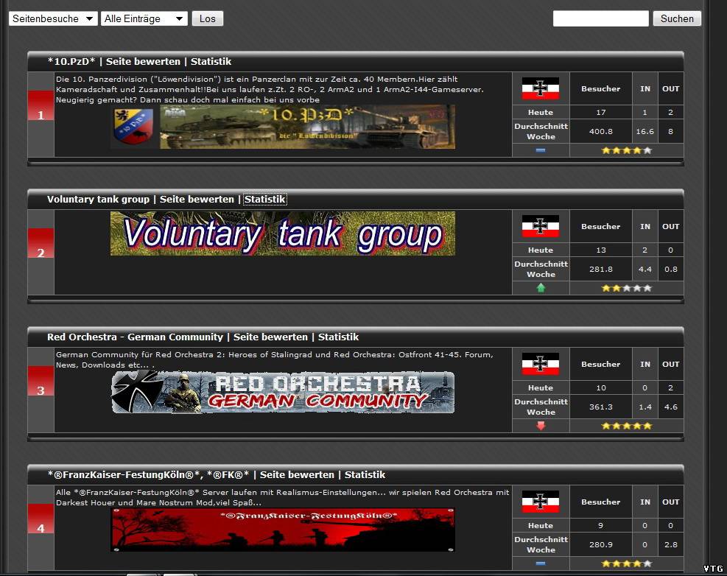Click the flag icon in Red Orchestra row
The image size is (727, 576).
pyautogui.click(x=541, y=364)
